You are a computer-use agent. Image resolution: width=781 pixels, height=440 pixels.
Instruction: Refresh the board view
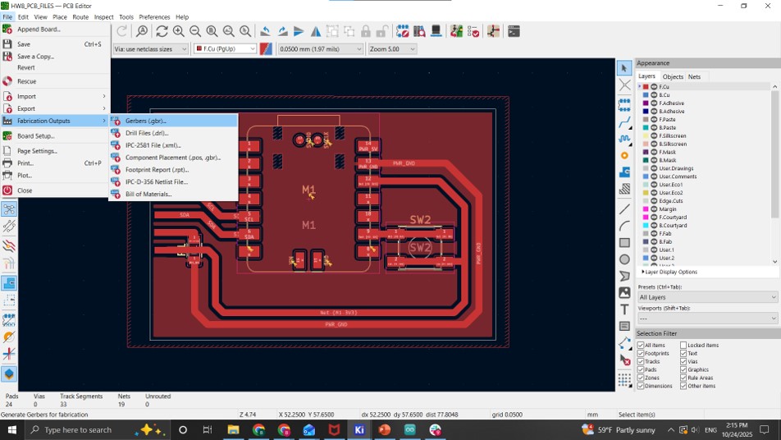point(162,31)
